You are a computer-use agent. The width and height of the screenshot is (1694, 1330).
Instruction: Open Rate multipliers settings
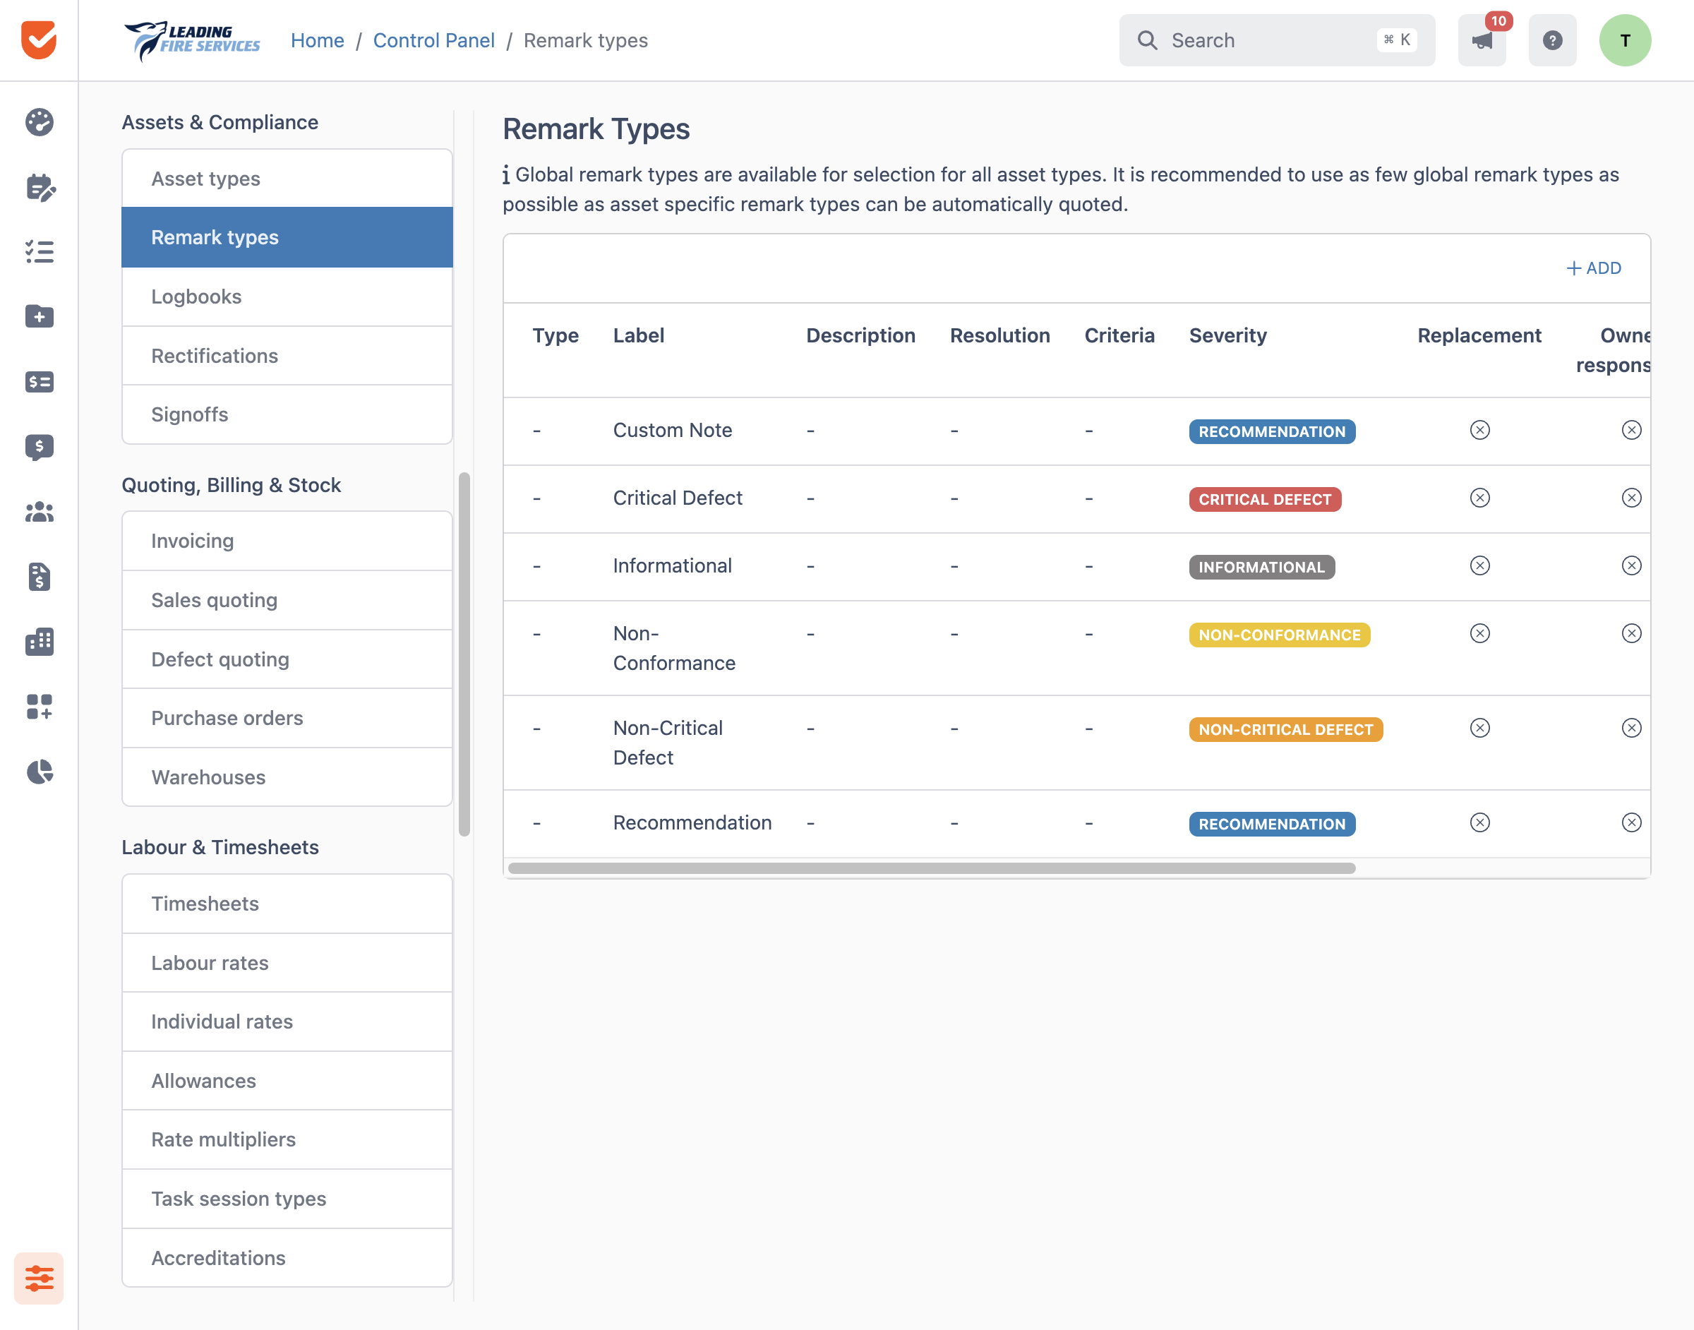pyautogui.click(x=287, y=1139)
